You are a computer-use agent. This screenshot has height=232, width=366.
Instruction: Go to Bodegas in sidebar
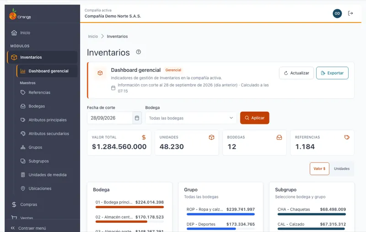pyautogui.click(x=47, y=106)
